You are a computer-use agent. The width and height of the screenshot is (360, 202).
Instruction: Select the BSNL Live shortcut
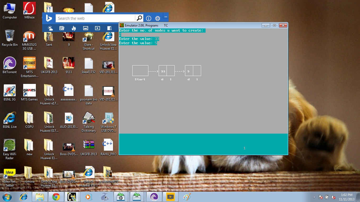10,120
